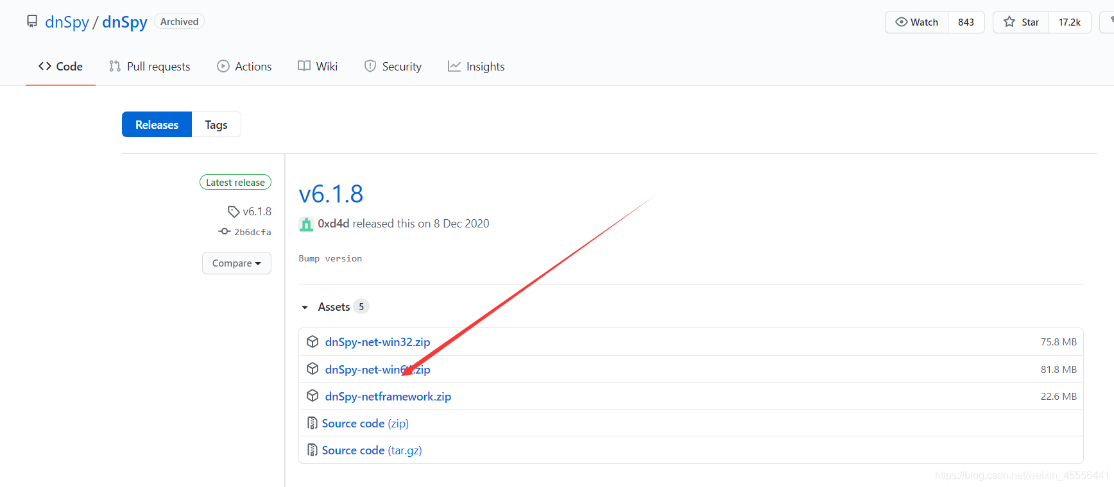Screen dimensions: 1114x487
Task: Open the dnSpy owner link
Action: pyautogui.click(x=67, y=22)
